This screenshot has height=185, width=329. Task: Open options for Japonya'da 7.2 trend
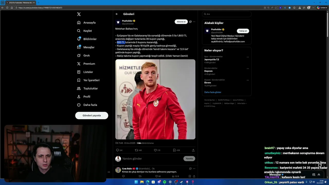tap(248, 57)
